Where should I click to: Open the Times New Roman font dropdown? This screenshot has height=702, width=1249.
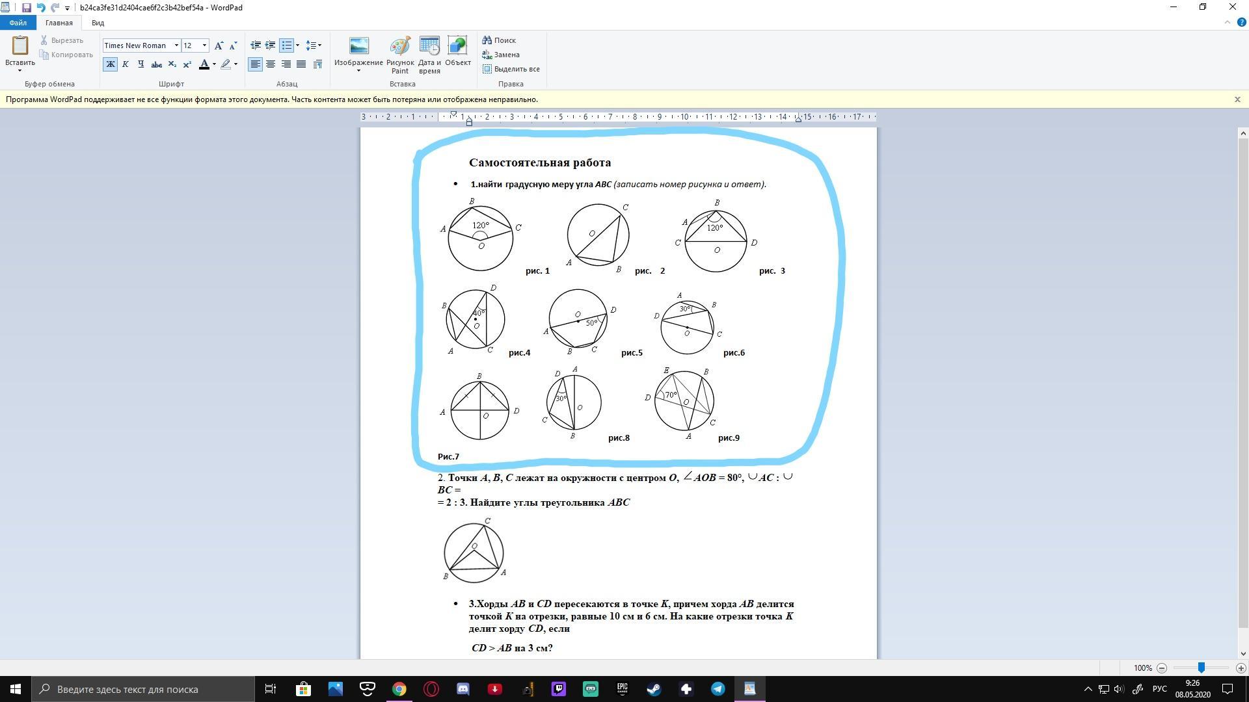[176, 45]
